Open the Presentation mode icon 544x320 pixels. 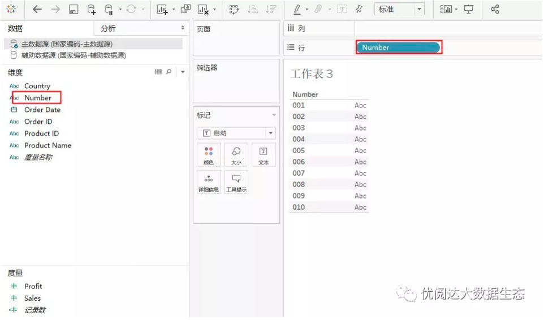point(468,10)
